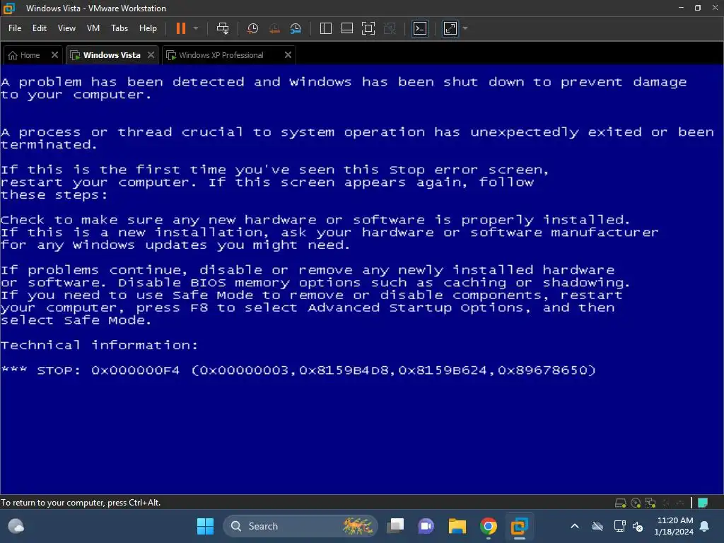Click the Unity mode icon
Screen dimensions: 724x543
pos(390,28)
